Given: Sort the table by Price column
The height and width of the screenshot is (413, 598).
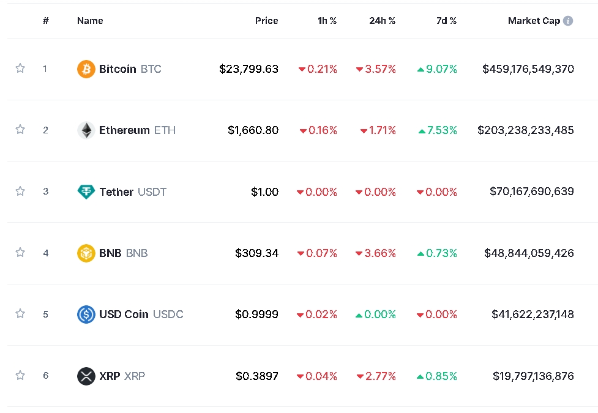Looking at the screenshot, I should 266,21.
